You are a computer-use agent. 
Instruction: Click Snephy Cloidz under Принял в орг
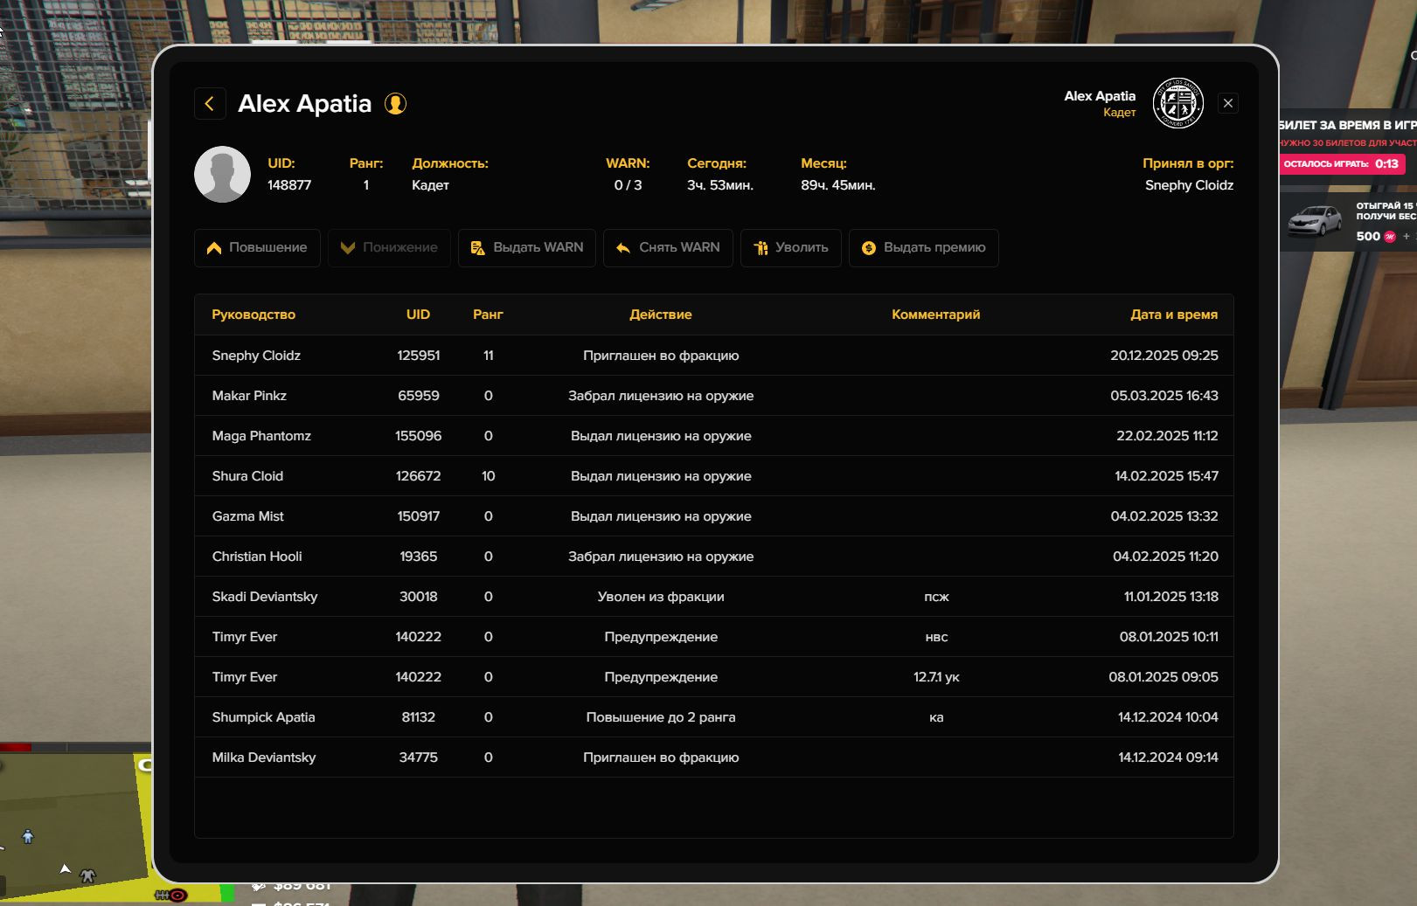(1189, 185)
